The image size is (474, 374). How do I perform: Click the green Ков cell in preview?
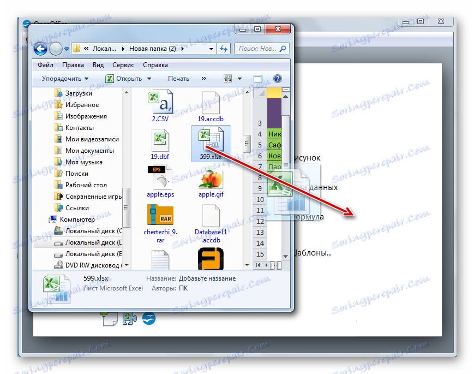coord(274,156)
